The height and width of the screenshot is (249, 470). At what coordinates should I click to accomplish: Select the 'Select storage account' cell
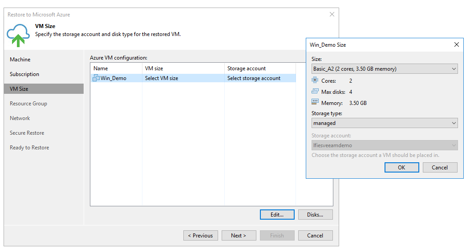click(x=254, y=78)
